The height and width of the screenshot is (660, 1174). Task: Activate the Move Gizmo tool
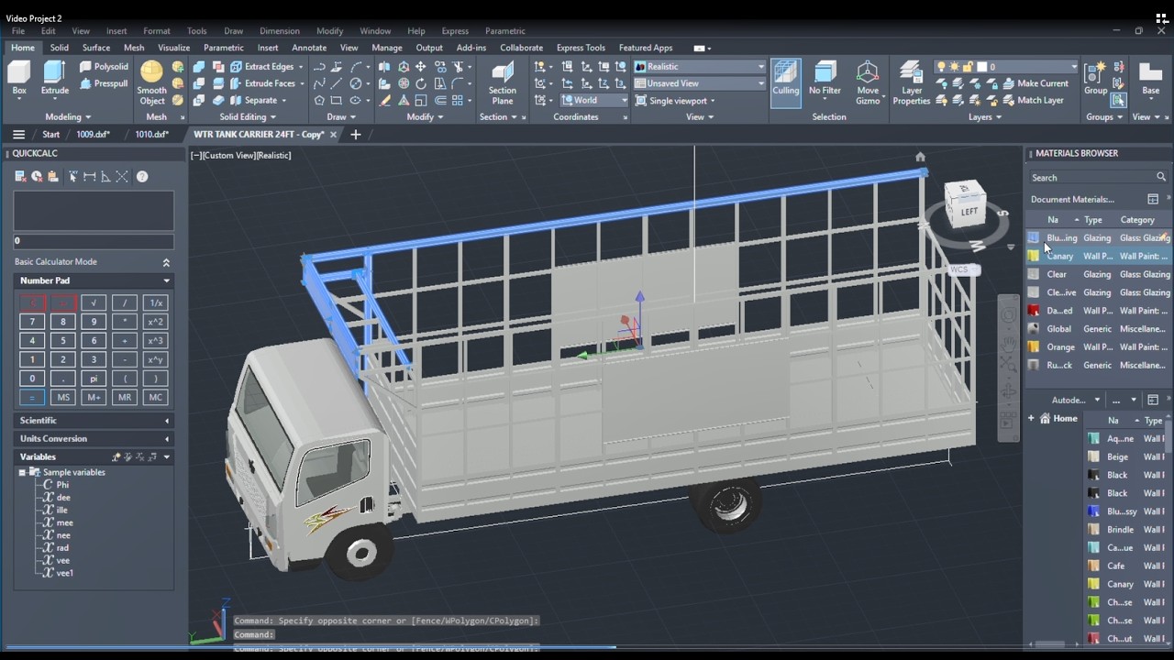pos(868,83)
